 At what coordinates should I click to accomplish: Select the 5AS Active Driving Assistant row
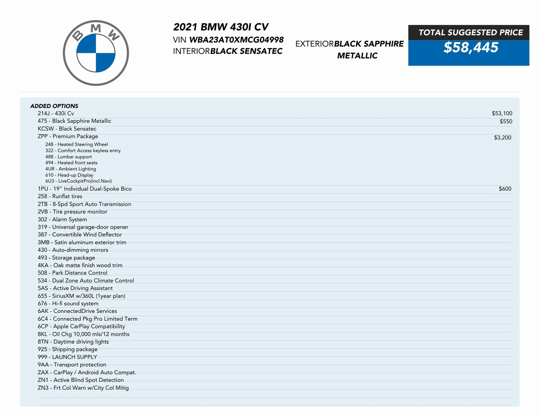[x=75, y=288]
